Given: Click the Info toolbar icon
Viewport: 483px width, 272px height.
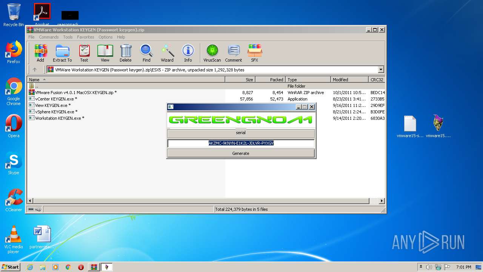Looking at the screenshot, I should [x=188, y=53].
